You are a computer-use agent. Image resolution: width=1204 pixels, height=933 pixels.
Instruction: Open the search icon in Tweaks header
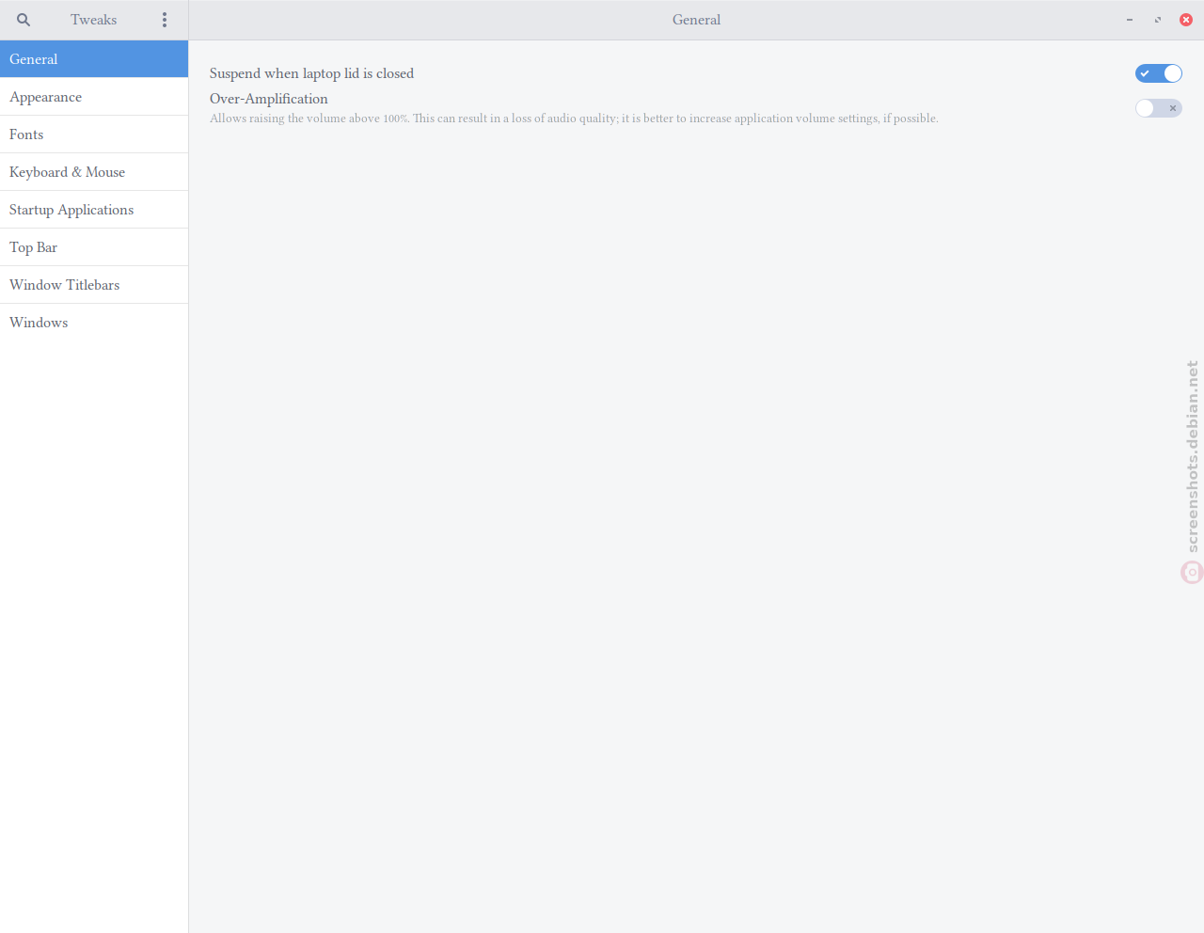[24, 20]
